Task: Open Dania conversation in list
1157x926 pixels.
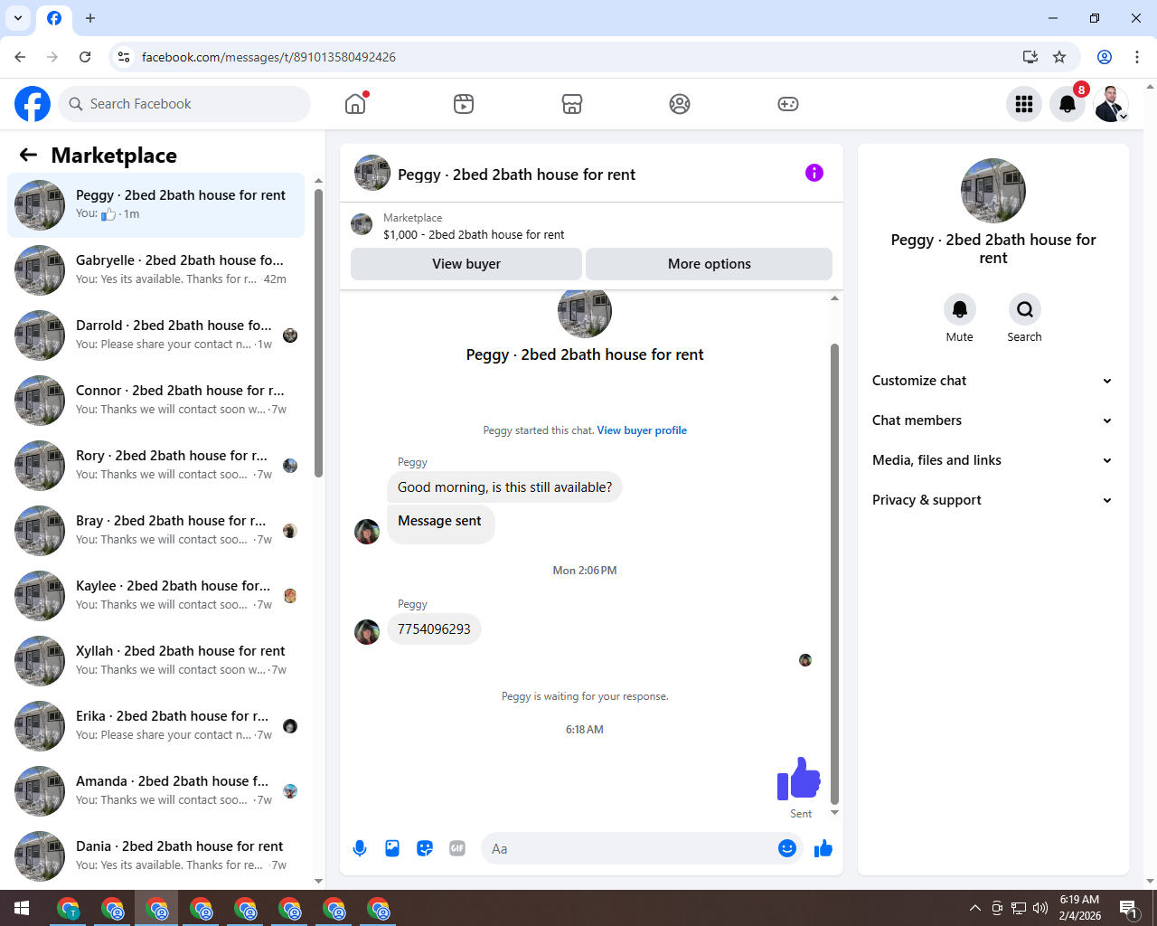Action: point(156,856)
